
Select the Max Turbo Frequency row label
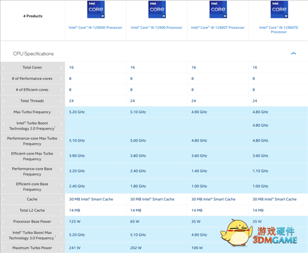[32, 112]
